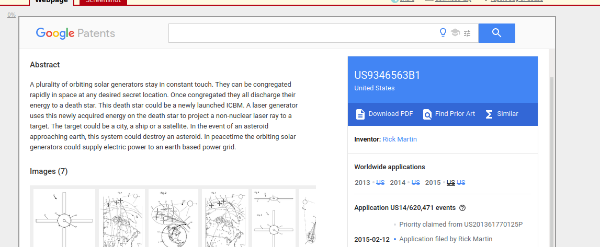Click Priority claimed from US201361770125P text

[461, 225]
